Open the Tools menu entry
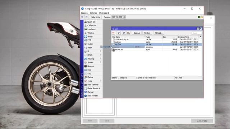Screen dimensions: 230x129 89,81
